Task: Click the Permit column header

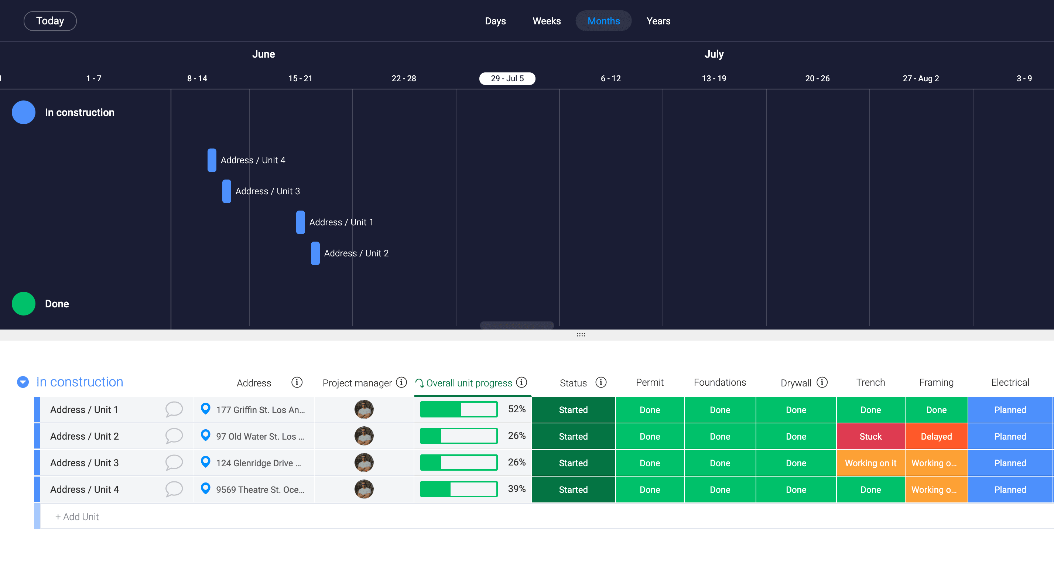Action: click(650, 382)
